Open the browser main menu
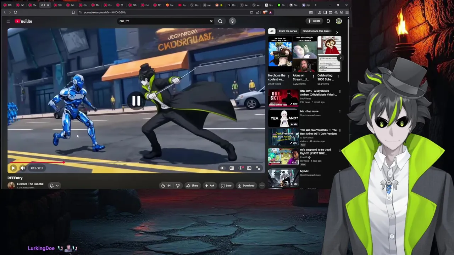454x255 pixels. (x=347, y=12)
